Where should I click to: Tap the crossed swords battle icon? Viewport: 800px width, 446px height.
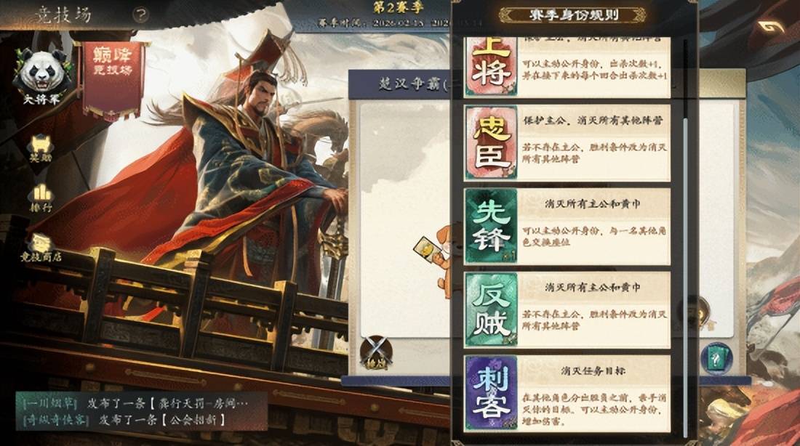click(x=377, y=352)
